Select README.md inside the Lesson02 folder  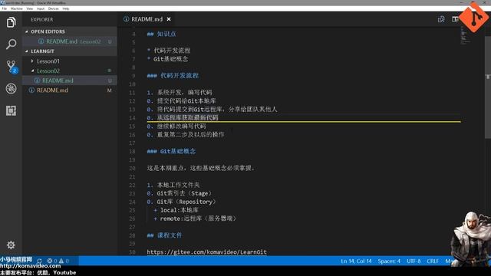tap(70, 80)
